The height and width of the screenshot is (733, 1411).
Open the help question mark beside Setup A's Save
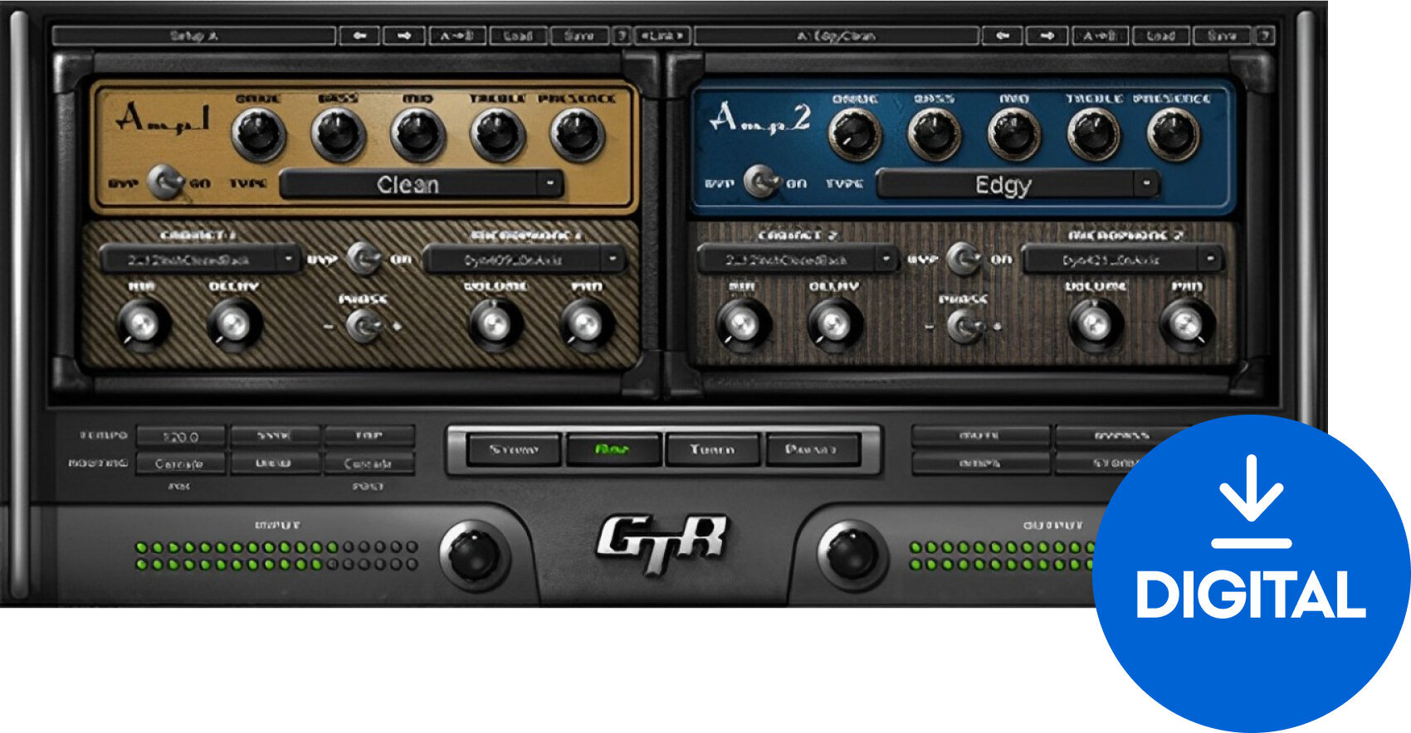(x=622, y=36)
